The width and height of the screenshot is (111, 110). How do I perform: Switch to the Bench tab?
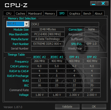point(87,14)
